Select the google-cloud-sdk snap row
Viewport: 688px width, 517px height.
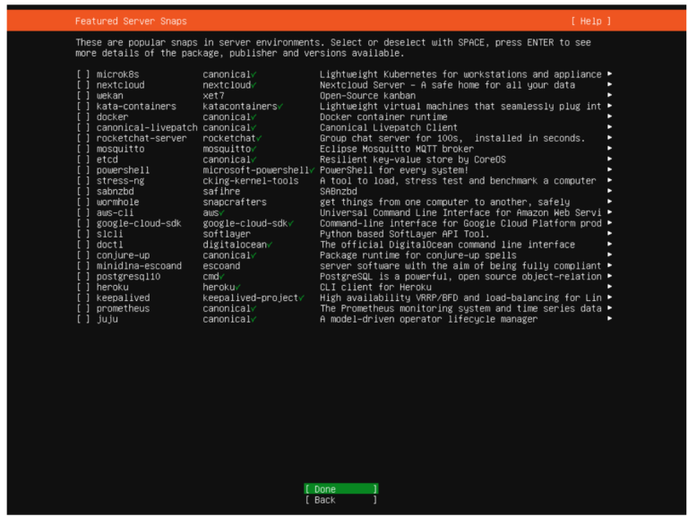[x=139, y=224]
